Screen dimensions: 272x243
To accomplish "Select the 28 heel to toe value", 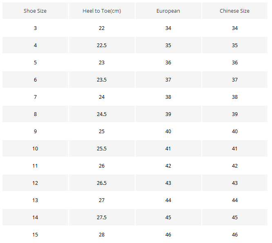I will [x=102, y=235].
